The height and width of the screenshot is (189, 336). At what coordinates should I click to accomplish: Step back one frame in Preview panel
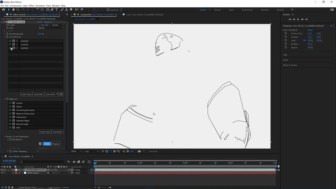click(x=294, y=19)
